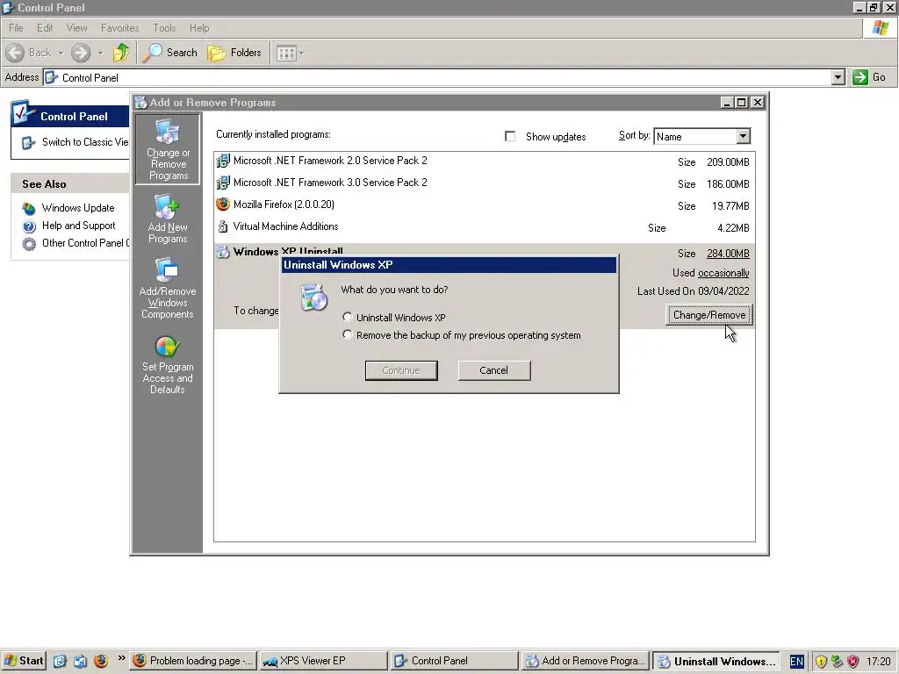Click the Back arrow toolbar icon
899x674 pixels.
[16, 53]
